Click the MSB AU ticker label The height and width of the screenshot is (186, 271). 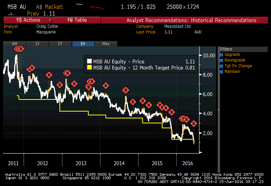(17, 7)
